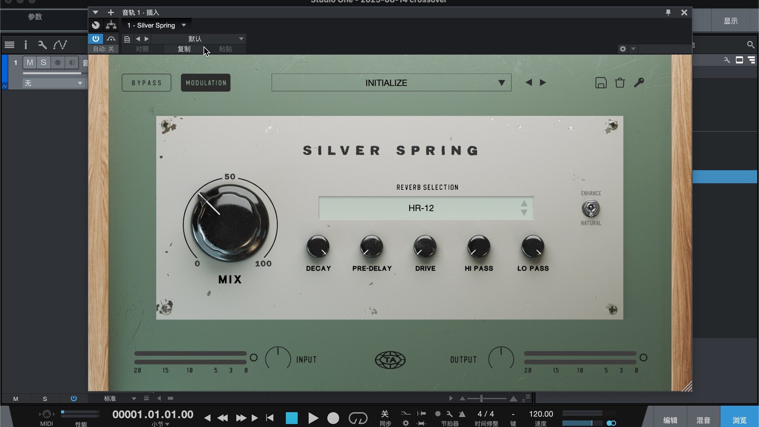Open the preset file document icon

click(x=127, y=39)
